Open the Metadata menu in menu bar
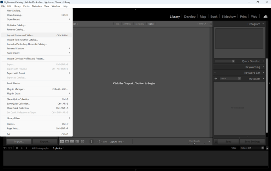The height and width of the screenshot is (171, 271). coord(37,6)
